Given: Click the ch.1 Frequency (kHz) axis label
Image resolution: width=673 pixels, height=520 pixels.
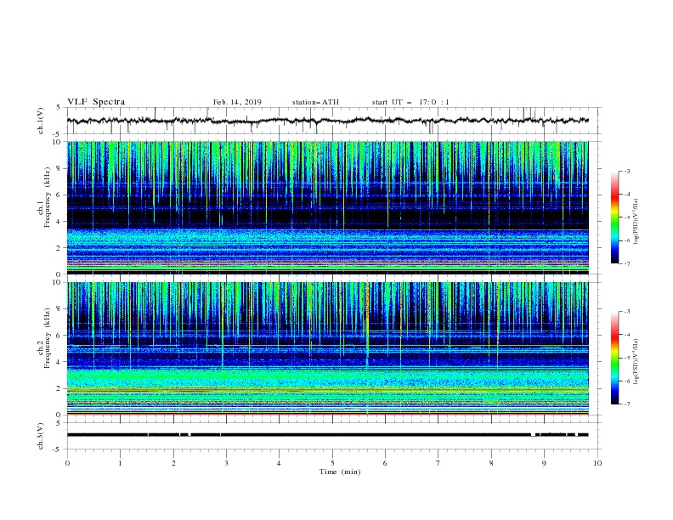Looking at the screenshot, I should [x=44, y=197].
